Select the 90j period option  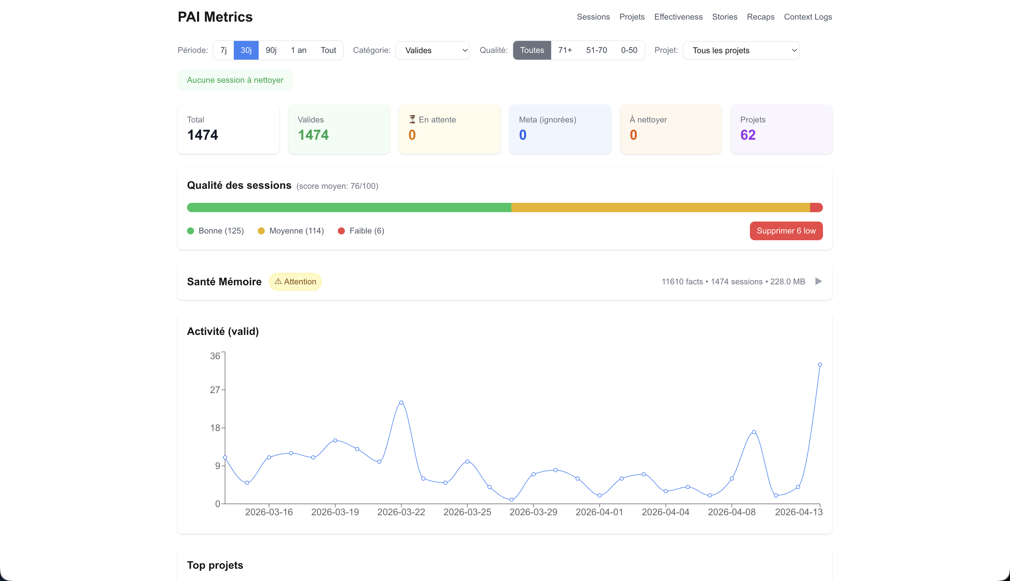[x=271, y=50]
